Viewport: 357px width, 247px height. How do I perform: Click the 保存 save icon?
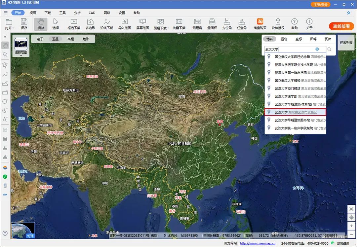pyautogui.click(x=24, y=24)
